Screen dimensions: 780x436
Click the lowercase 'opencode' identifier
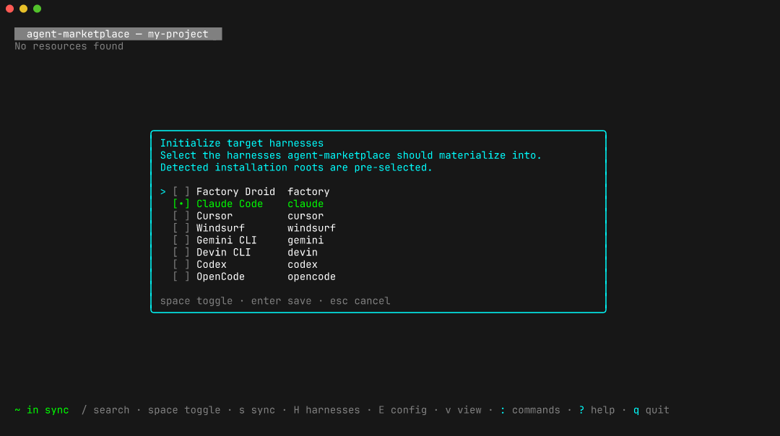[x=311, y=277]
